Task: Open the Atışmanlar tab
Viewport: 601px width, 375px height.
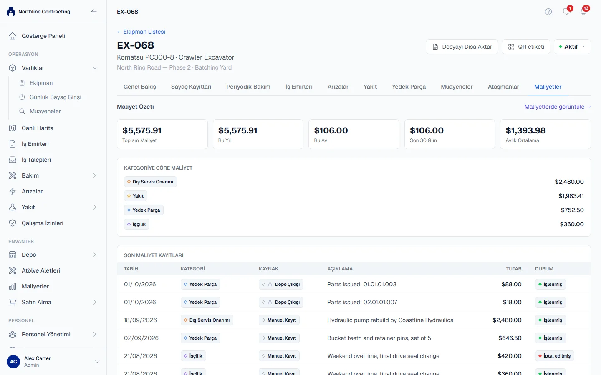Action: click(x=503, y=87)
